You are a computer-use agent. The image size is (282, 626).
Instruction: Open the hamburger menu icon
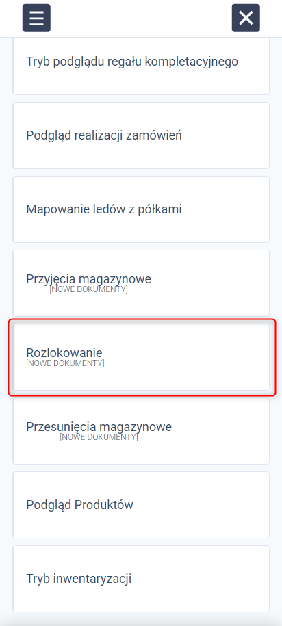click(x=36, y=18)
